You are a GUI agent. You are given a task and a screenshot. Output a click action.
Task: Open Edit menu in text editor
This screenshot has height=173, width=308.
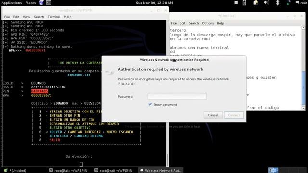tap(182, 23)
